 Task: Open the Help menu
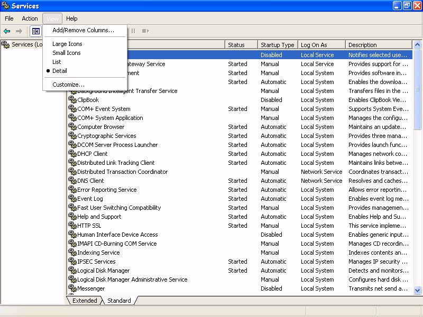(72, 18)
